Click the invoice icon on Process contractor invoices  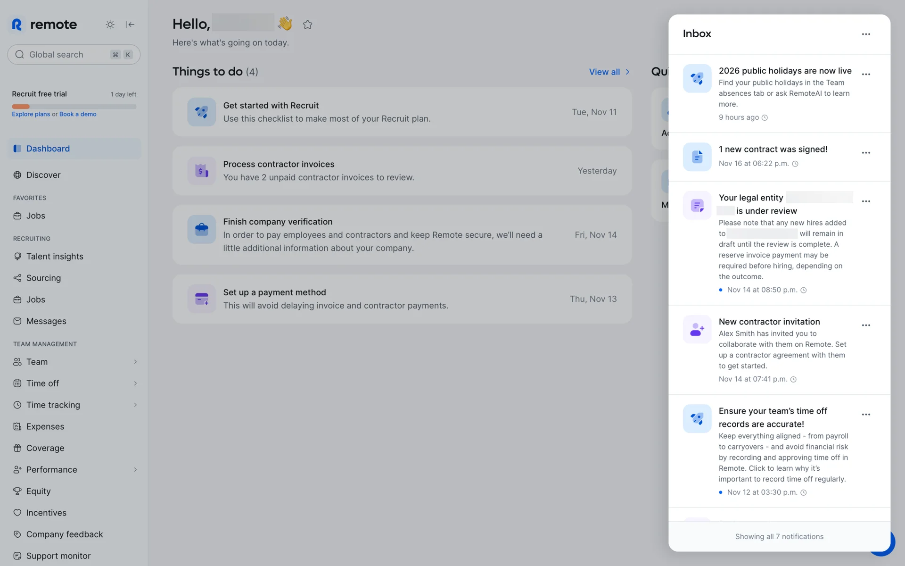coord(201,171)
